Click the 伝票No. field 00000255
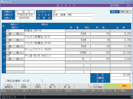133x99 pixels. point(25,18)
